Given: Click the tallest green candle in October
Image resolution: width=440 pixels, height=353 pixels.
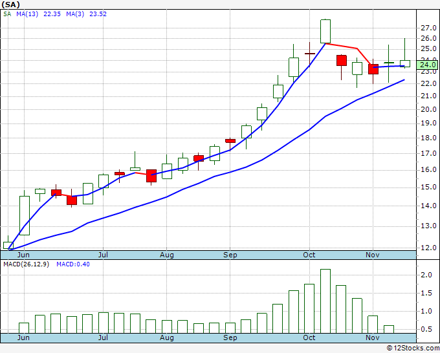Looking at the screenshot, I should pyautogui.click(x=325, y=30).
